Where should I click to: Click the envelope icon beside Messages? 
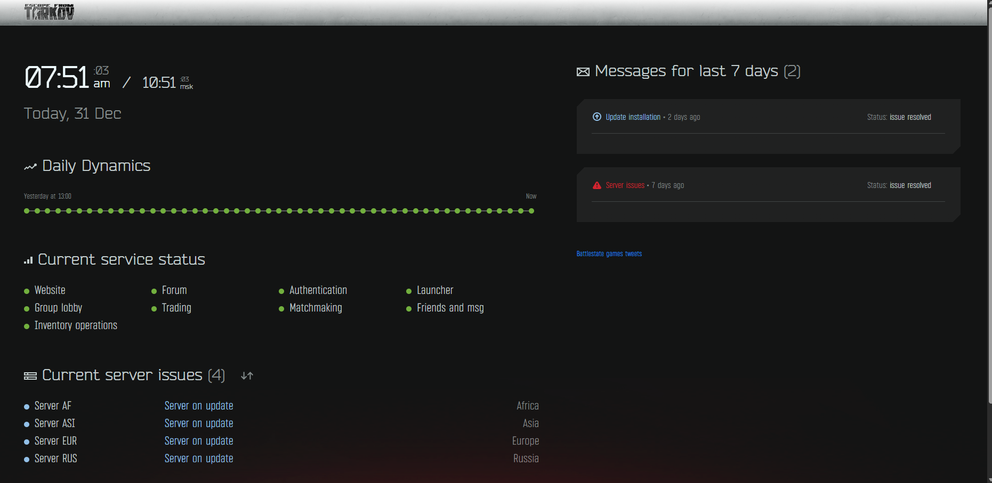point(583,72)
